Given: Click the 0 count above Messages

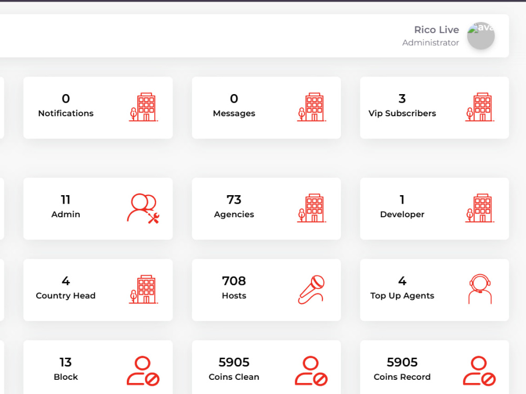Looking at the screenshot, I should pyautogui.click(x=234, y=99).
